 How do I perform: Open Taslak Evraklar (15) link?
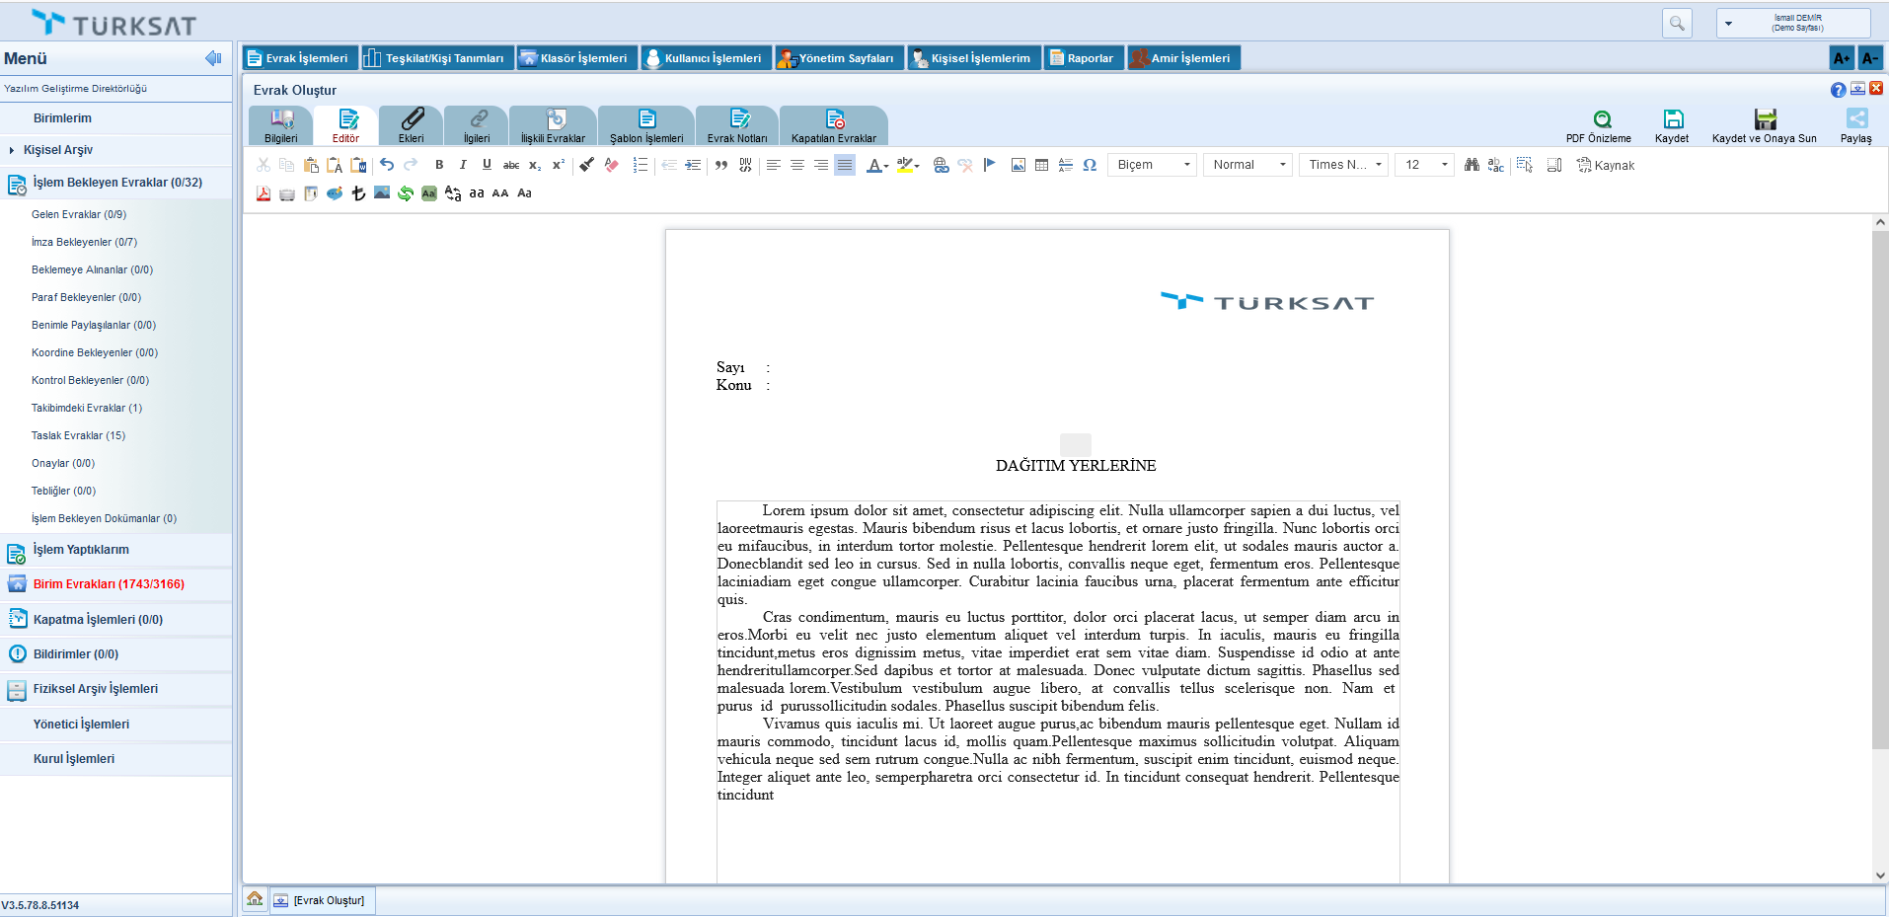pos(78,435)
